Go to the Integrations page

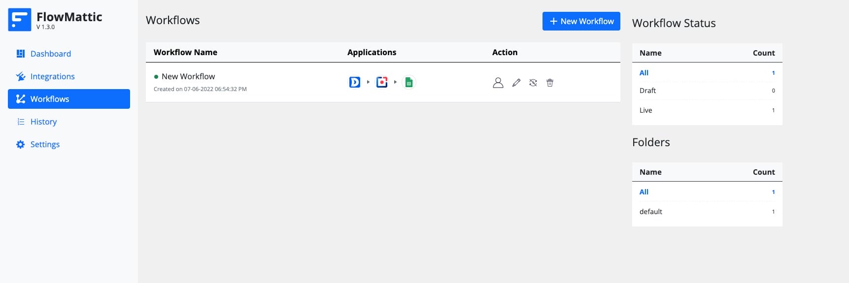(52, 76)
